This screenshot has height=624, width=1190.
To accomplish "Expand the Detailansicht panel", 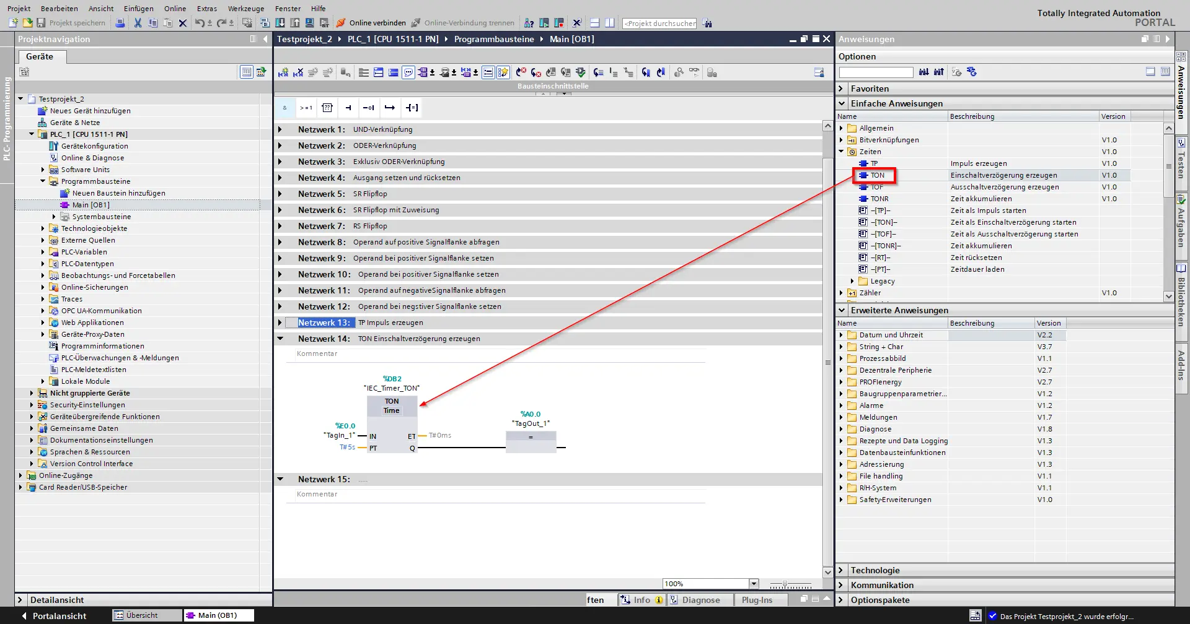I will click(20, 600).
